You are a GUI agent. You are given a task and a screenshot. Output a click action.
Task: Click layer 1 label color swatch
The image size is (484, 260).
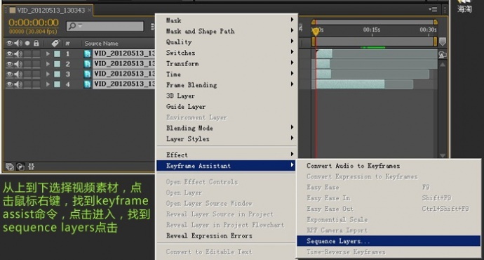[x=57, y=54]
